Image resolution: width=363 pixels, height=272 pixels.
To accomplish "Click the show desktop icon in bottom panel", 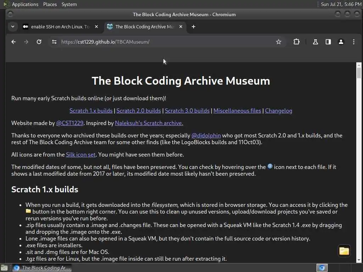I will coord(4,268).
